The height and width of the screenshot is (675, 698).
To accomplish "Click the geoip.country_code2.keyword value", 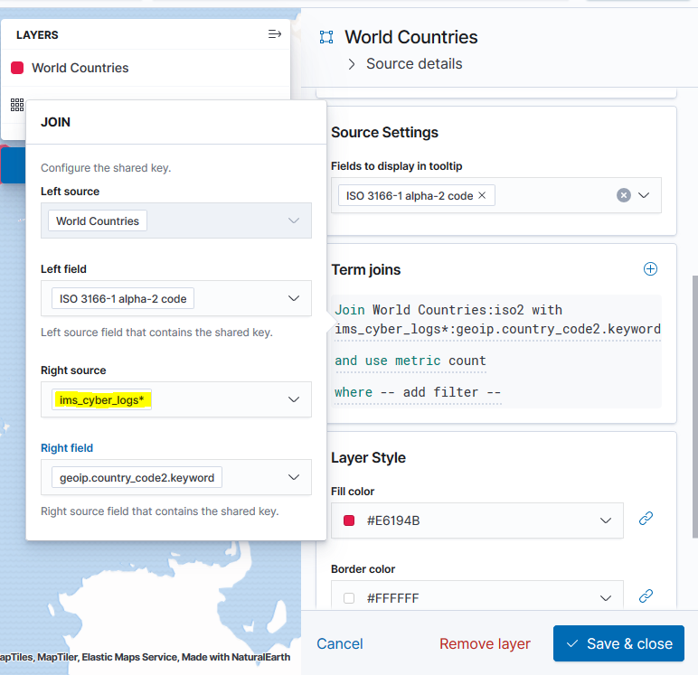I will point(137,477).
